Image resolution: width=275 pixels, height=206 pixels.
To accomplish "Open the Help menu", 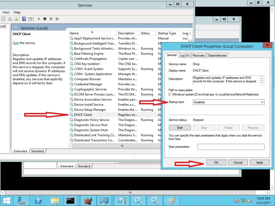I will click(17, 12).
